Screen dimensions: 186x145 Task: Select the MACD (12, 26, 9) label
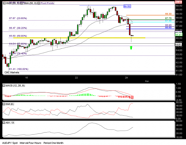[x=15, y=85]
